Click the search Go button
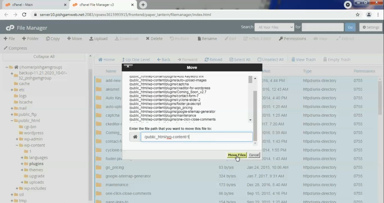This screenshot has width=384, height=203. pyautogui.click(x=350, y=27)
